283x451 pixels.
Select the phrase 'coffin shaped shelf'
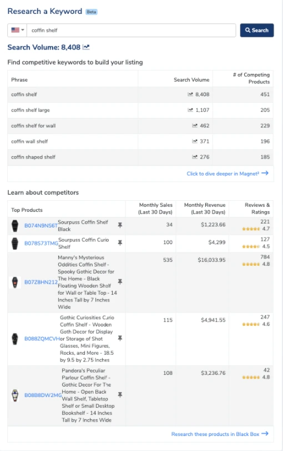point(33,157)
